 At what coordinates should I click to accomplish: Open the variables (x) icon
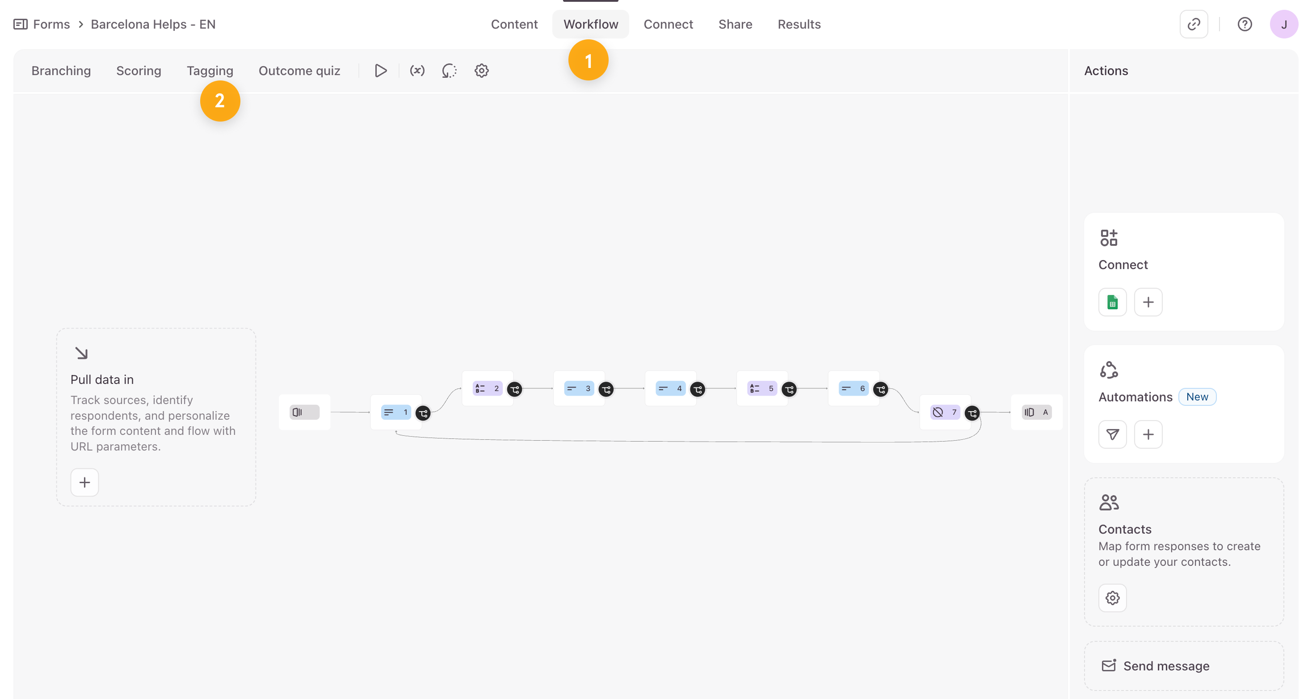[x=417, y=70]
